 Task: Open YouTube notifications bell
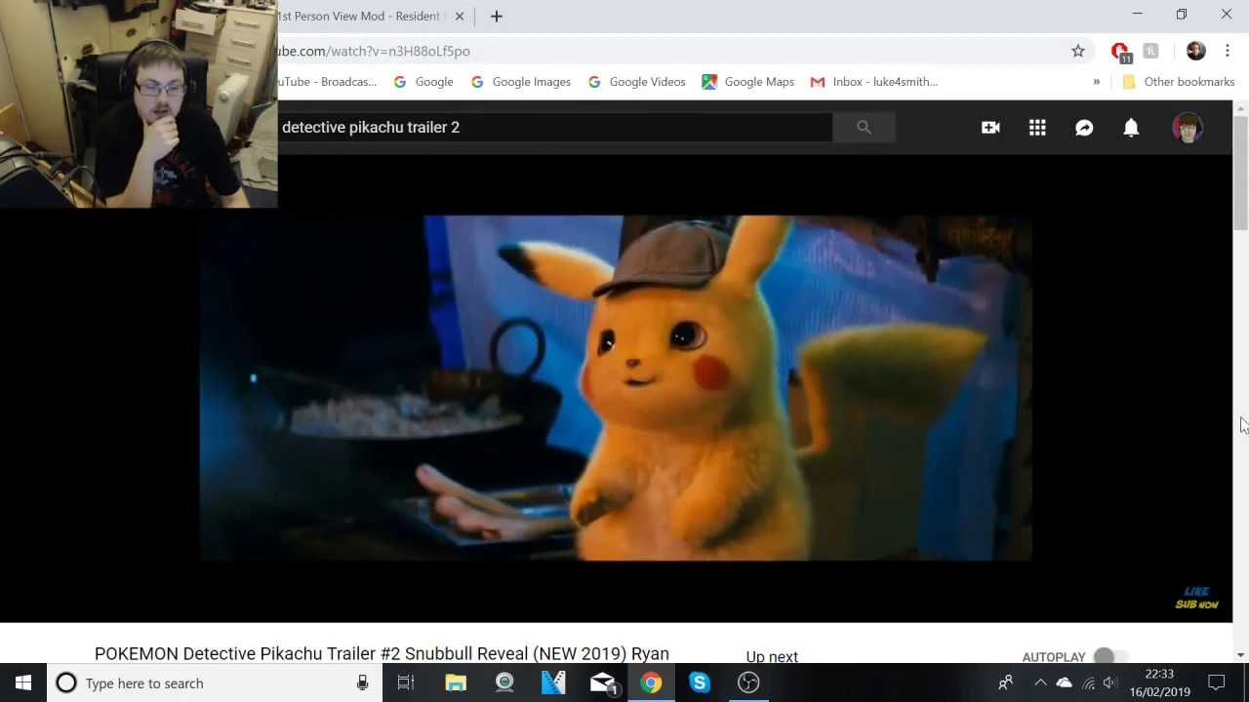1131,128
